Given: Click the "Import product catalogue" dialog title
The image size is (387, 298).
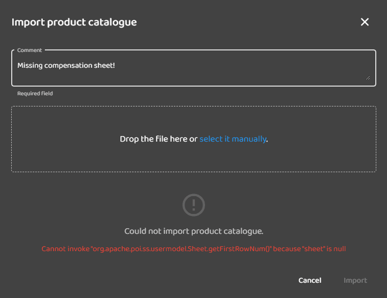Looking at the screenshot, I should point(74,22).
